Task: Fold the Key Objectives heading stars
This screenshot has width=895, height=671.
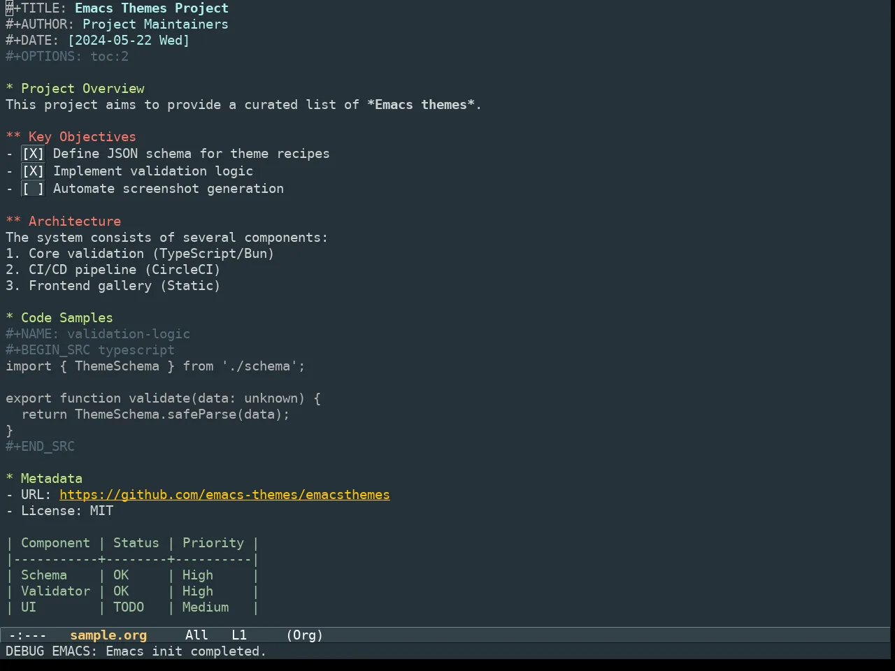Action: (13, 137)
